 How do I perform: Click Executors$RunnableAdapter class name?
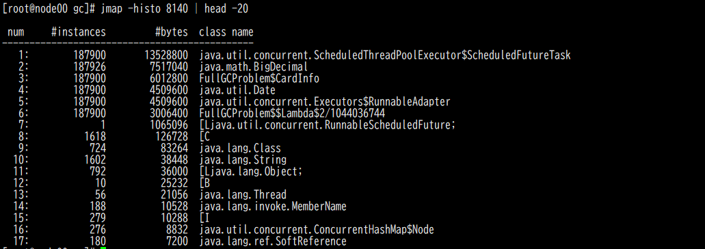point(325,102)
